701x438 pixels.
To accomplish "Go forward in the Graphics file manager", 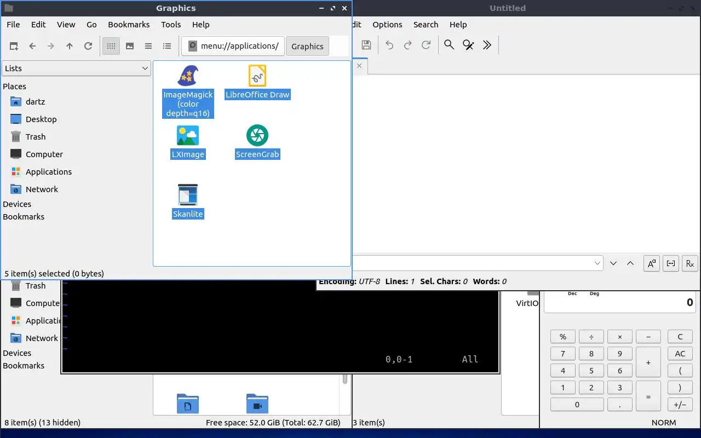I will (51, 46).
